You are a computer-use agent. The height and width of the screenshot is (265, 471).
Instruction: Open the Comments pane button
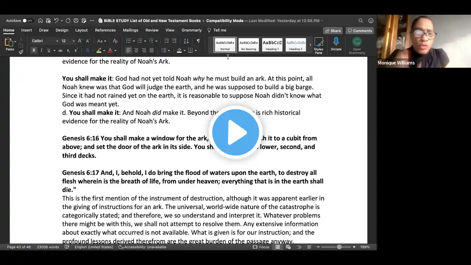(360, 31)
